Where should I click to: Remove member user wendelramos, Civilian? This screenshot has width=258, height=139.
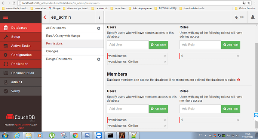[x=165, y=126]
